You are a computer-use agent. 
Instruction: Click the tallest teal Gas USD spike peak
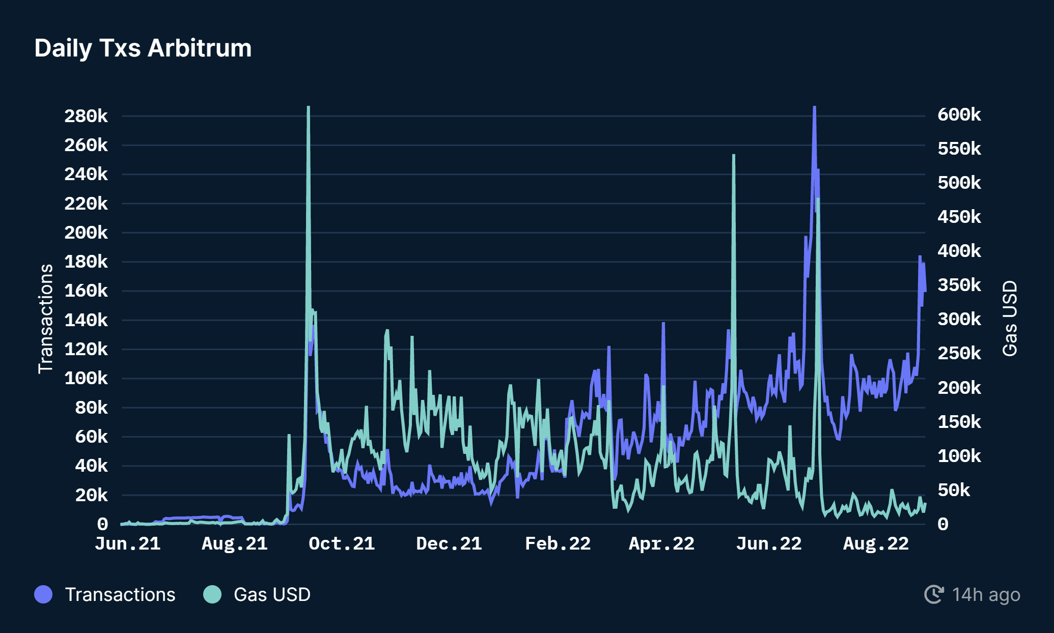[309, 108]
